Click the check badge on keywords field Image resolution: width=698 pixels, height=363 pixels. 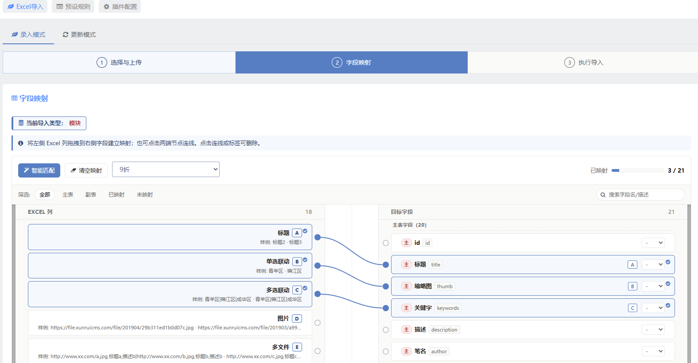point(668,305)
